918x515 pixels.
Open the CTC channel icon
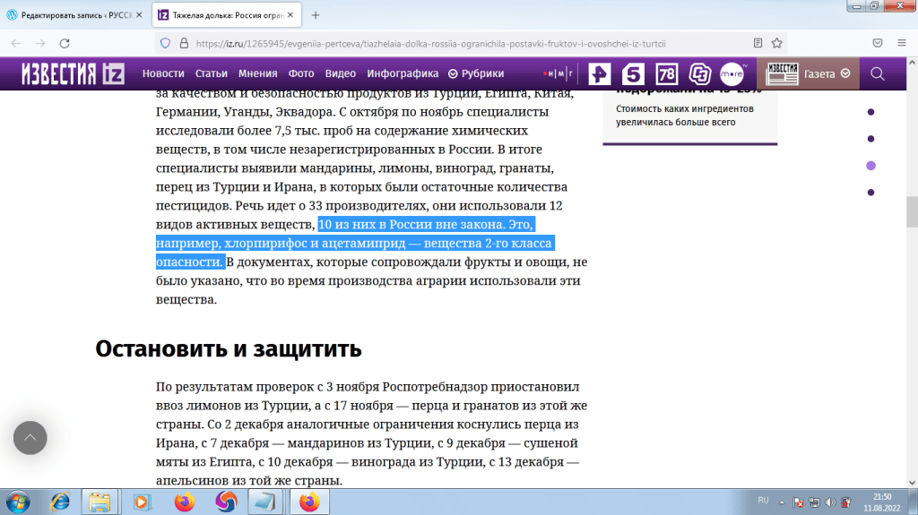(x=699, y=73)
